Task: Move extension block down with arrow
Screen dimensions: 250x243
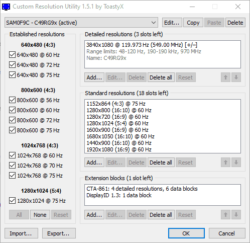Action: (236, 215)
